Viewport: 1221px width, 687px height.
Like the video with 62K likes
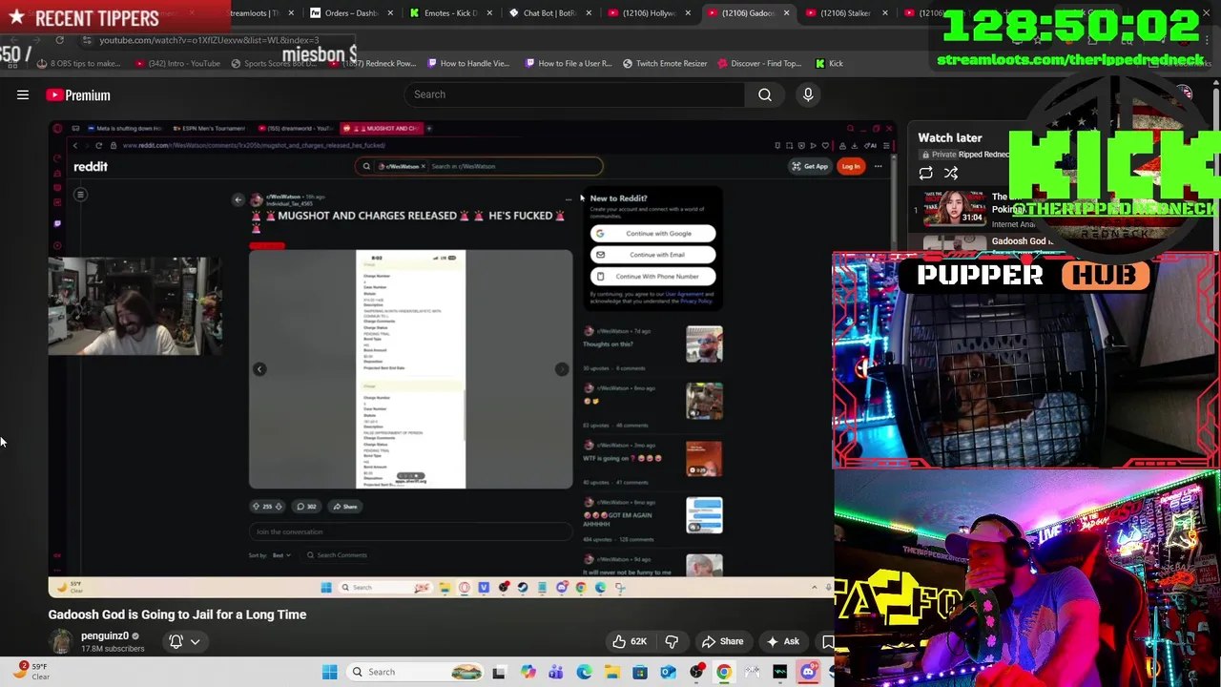[x=628, y=641]
